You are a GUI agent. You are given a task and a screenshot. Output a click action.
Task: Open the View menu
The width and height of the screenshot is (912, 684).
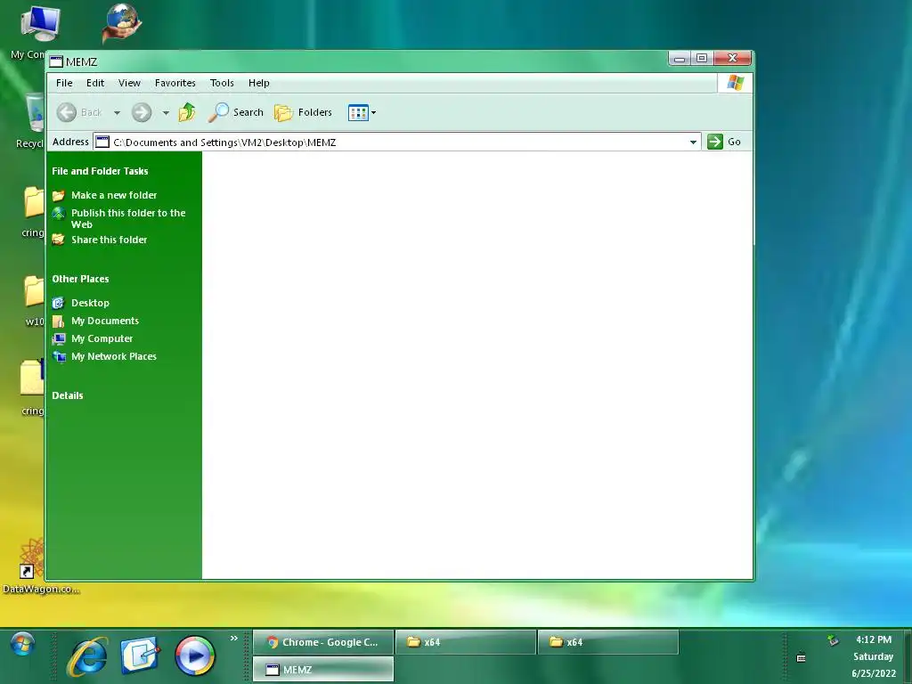click(x=129, y=83)
